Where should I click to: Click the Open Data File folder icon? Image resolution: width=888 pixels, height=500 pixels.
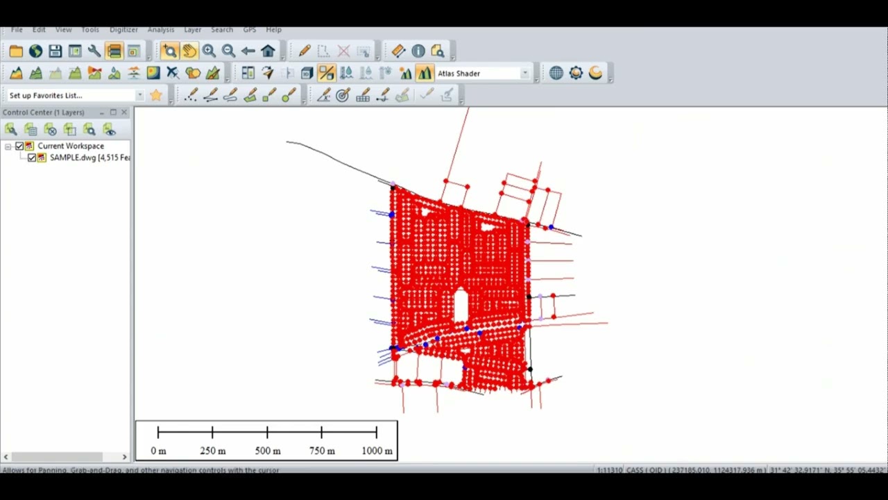(16, 51)
